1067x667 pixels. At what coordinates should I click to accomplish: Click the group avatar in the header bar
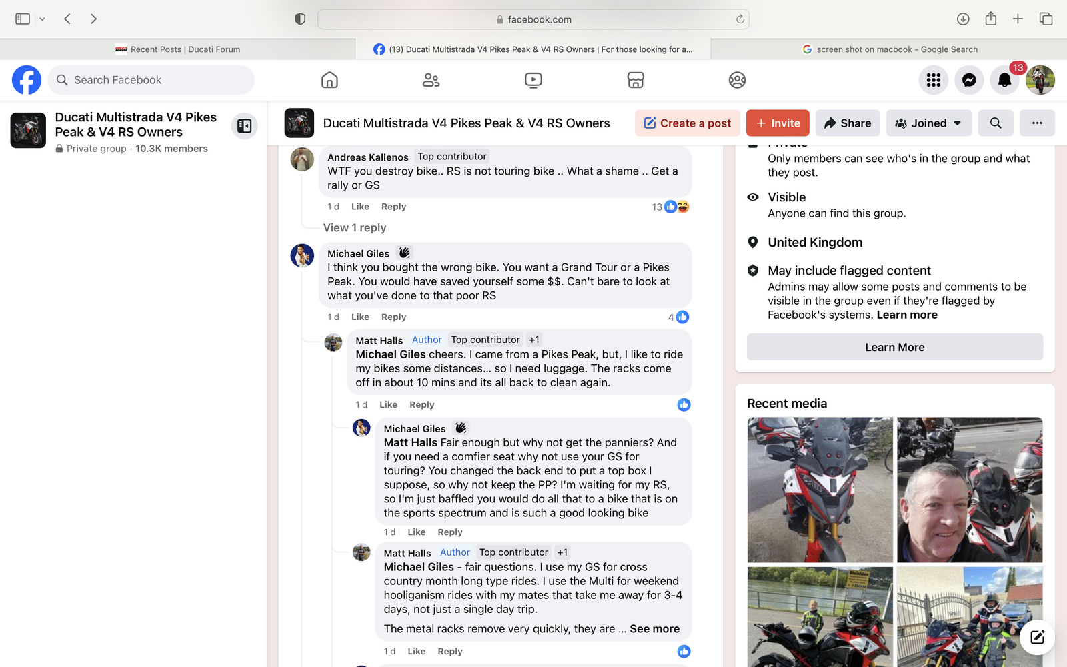299,123
